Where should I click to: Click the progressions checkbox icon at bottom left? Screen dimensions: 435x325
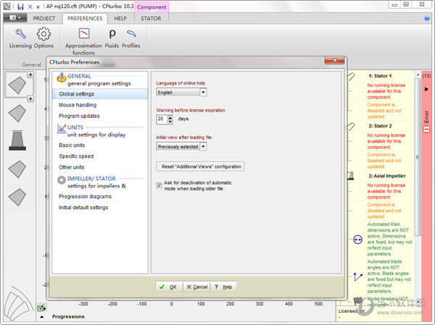tap(41, 308)
